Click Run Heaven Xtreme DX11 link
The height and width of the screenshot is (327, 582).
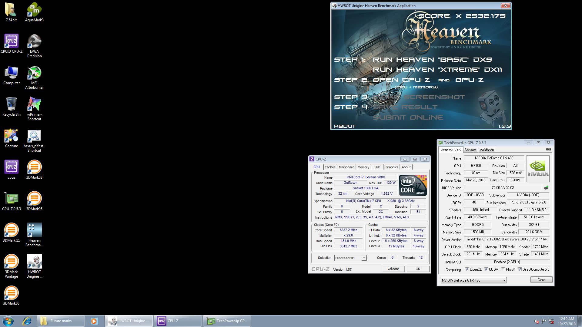[437, 70]
